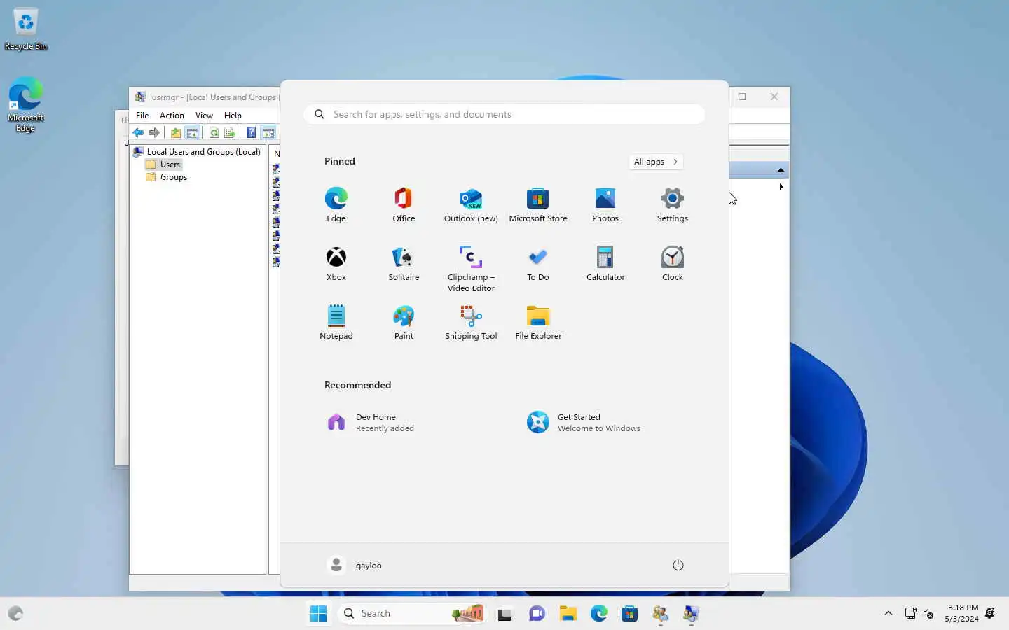
Task: Open the Clock app
Action: [x=673, y=264]
